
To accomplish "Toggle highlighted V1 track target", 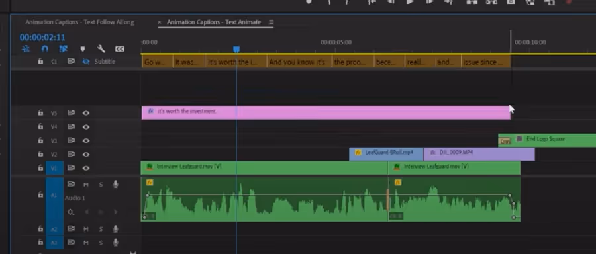I will click(x=54, y=168).
